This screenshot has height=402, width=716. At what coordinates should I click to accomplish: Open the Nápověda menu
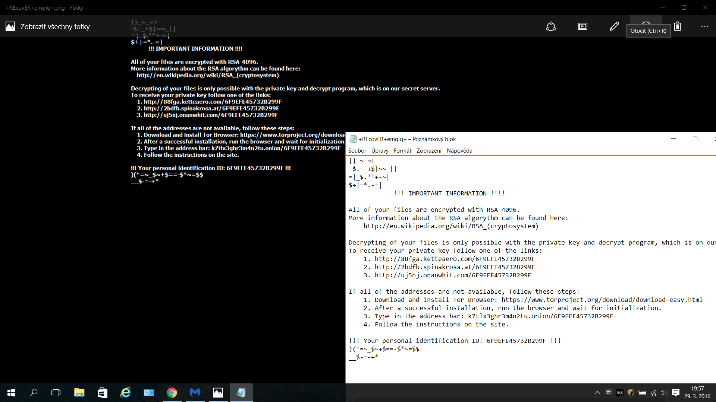(x=459, y=151)
